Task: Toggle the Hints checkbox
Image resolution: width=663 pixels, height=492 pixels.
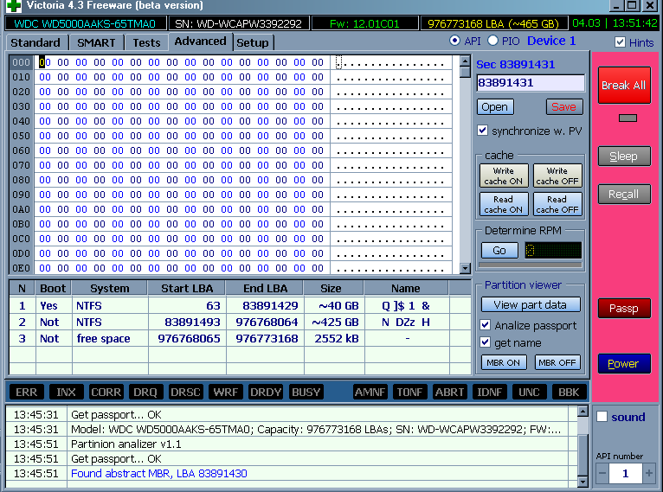Action: tap(620, 42)
